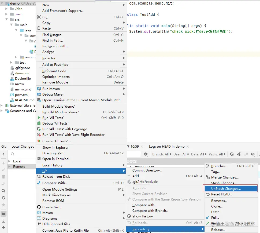
Task: Click the Cut scissors icon
Action: click(x=39, y=17)
